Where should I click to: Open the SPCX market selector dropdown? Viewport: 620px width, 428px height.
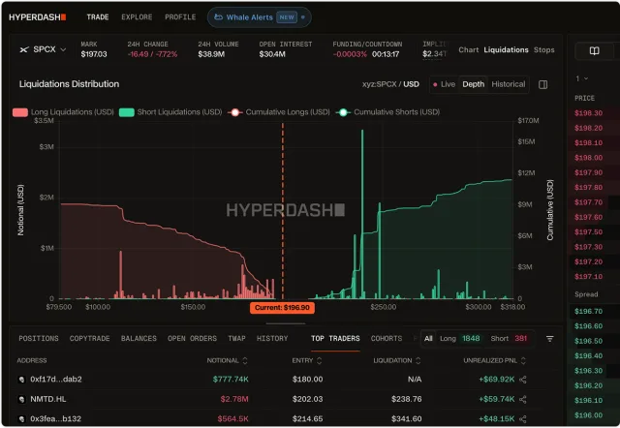pyautogui.click(x=43, y=49)
